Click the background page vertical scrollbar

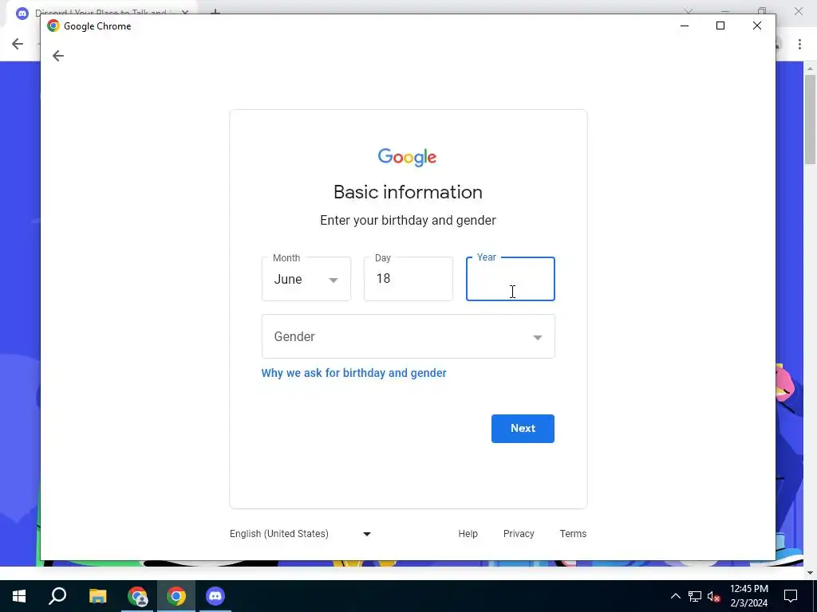(810, 120)
